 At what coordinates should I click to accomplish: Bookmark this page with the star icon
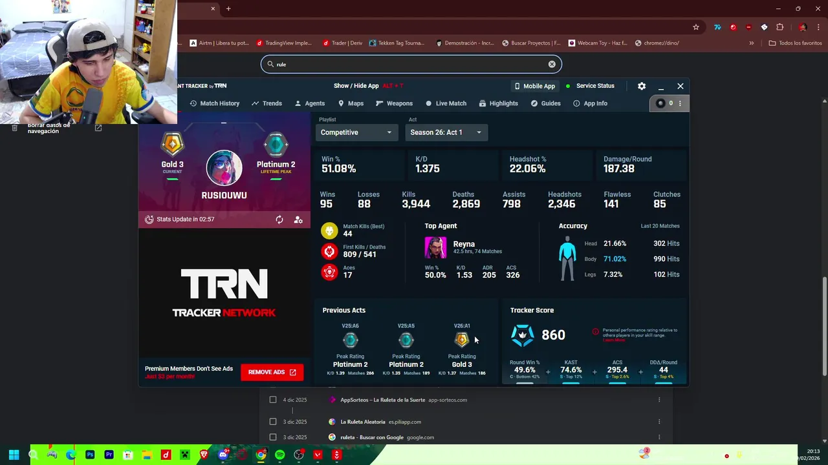tap(696, 27)
